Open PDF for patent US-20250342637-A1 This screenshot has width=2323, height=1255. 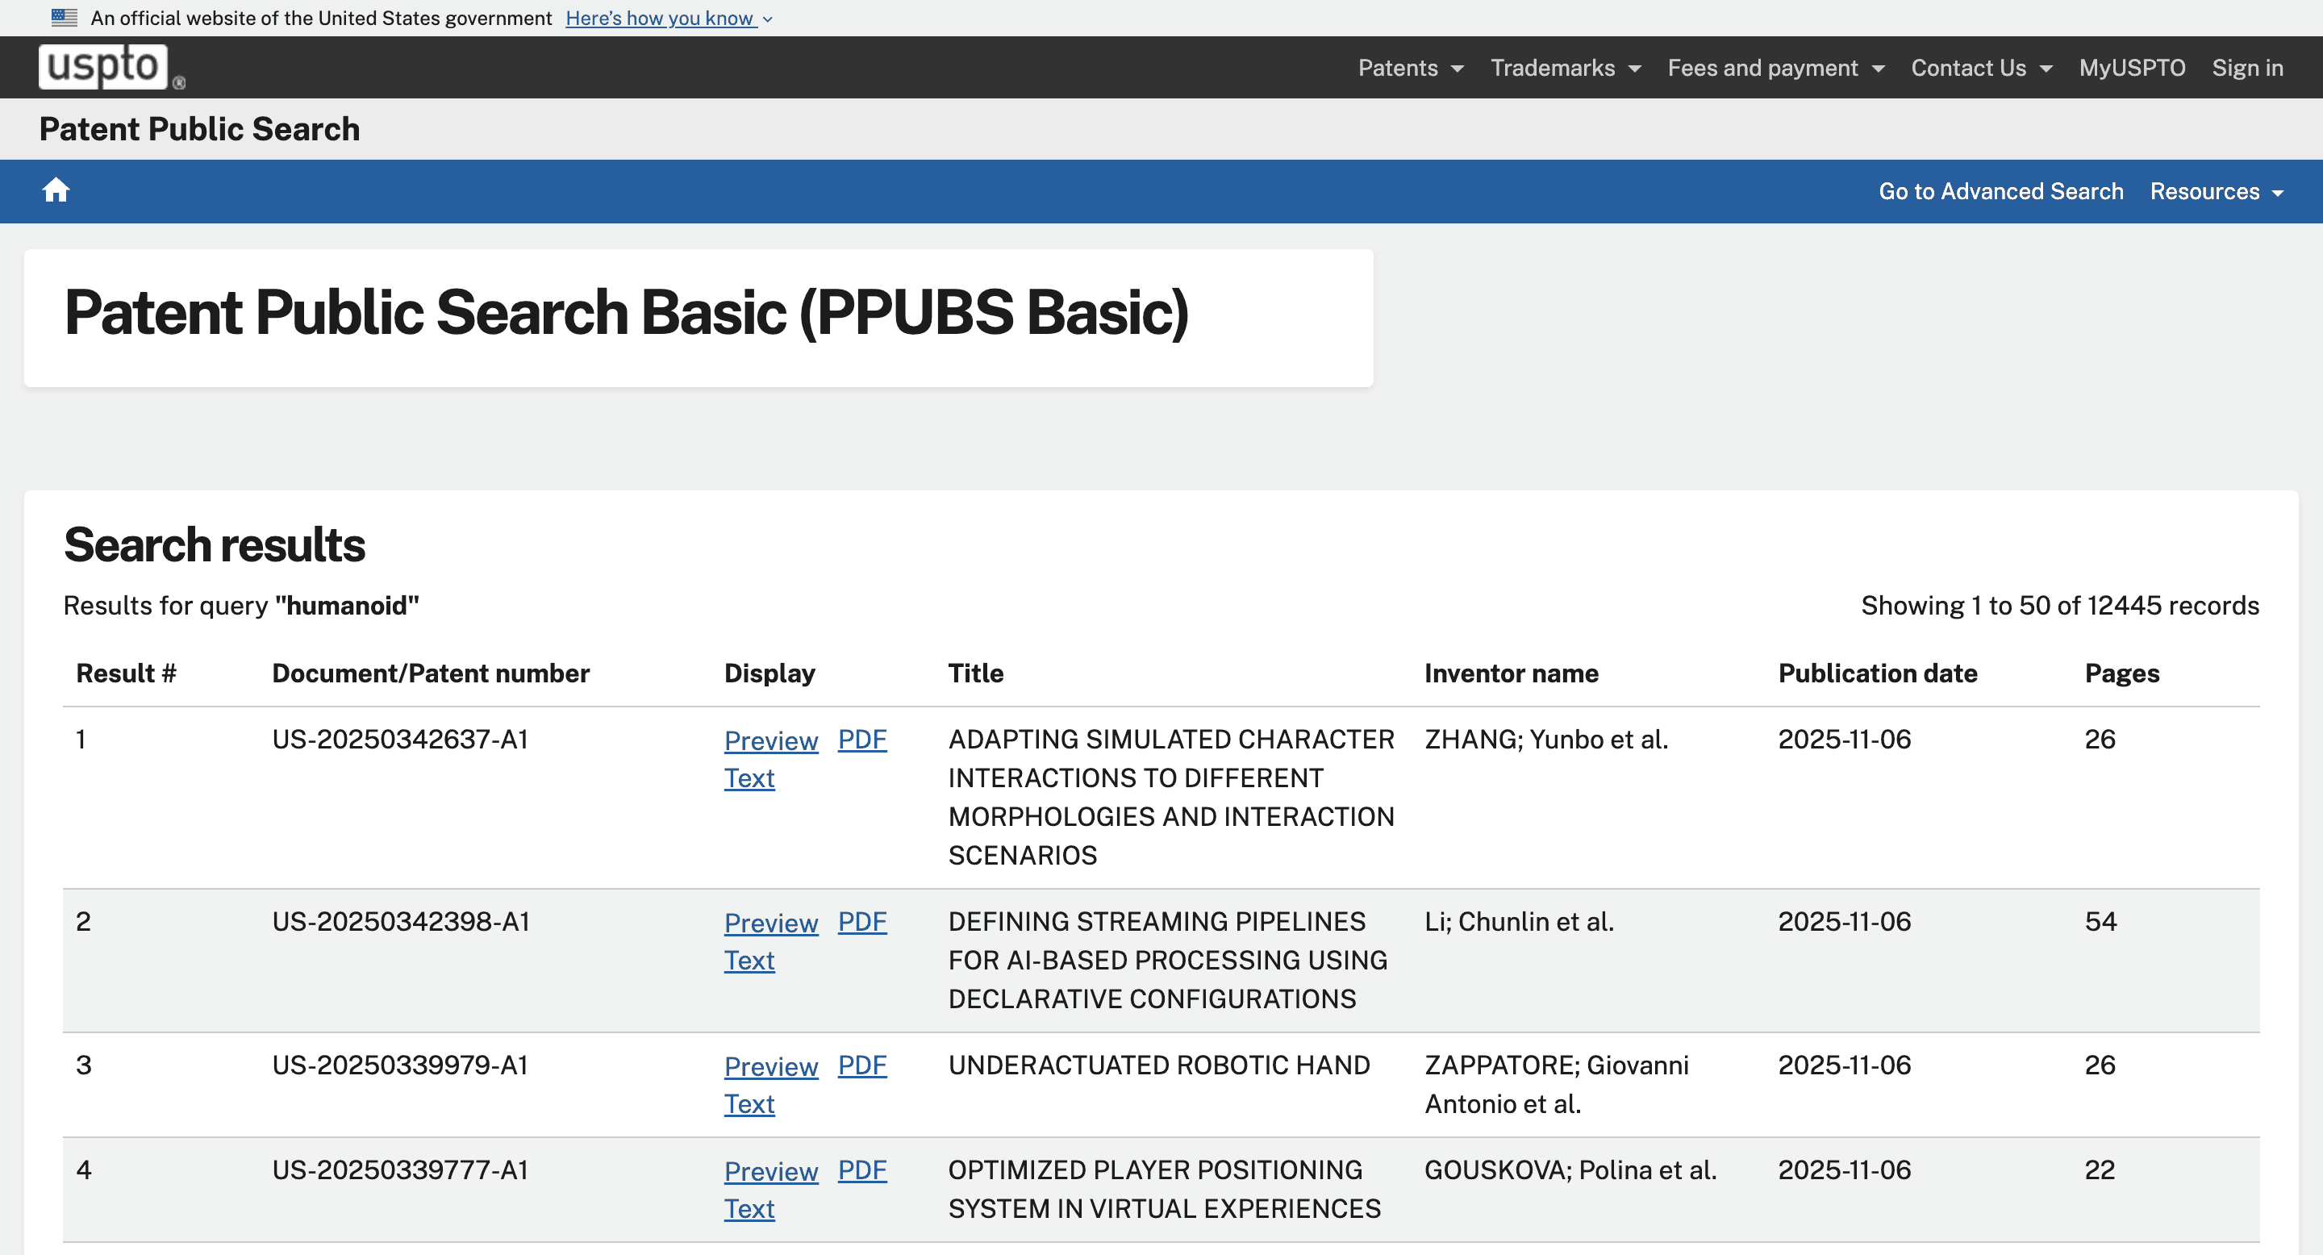click(x=862, y=740)
